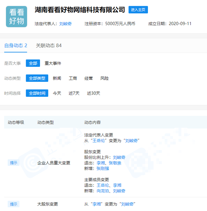This screenshot has width=207, height=211.
Task: Click the 进入主页 button
Action: pyautogui.click(x=138, y=10)
